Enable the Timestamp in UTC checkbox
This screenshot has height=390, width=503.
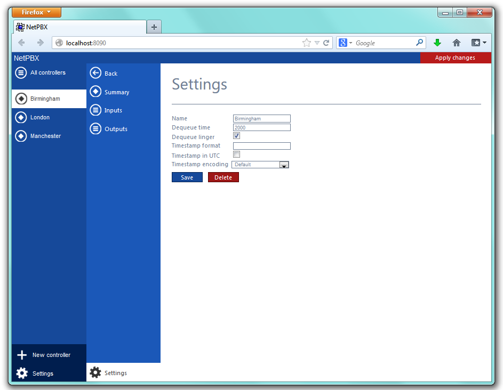[237, 155]
